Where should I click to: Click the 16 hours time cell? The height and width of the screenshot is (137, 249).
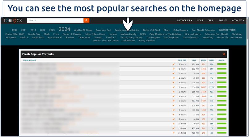coord(182,133)
